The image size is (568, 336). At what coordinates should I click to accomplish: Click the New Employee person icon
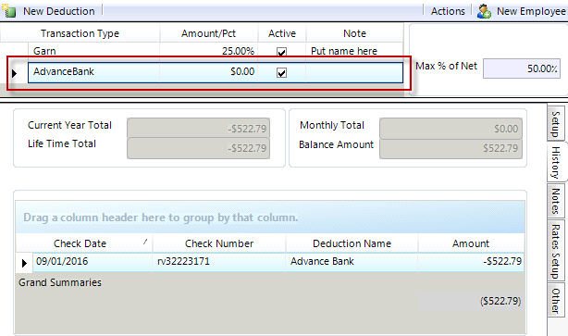tap(484, 11)
